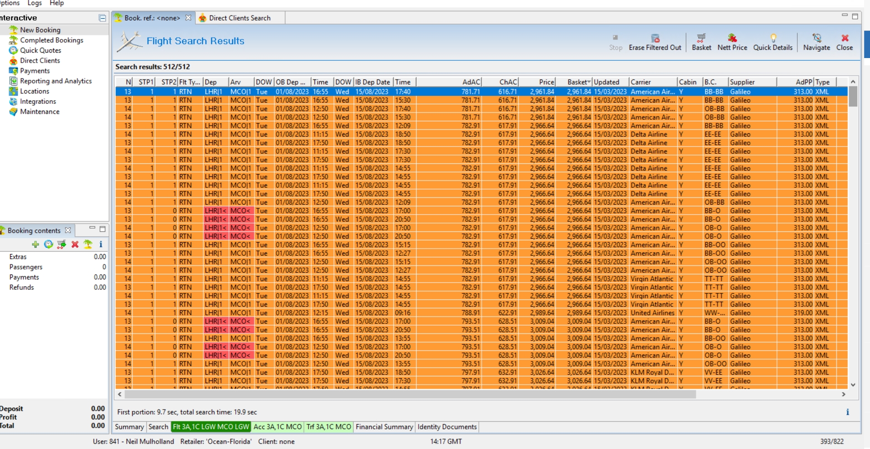Open the Financial Summary tab

point(384,427)
